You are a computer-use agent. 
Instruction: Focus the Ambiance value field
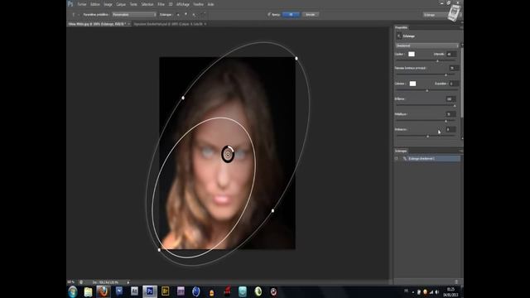450,129
